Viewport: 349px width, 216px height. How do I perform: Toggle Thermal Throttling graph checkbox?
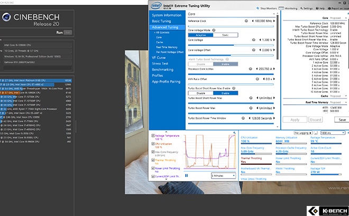tap(153, 160)
